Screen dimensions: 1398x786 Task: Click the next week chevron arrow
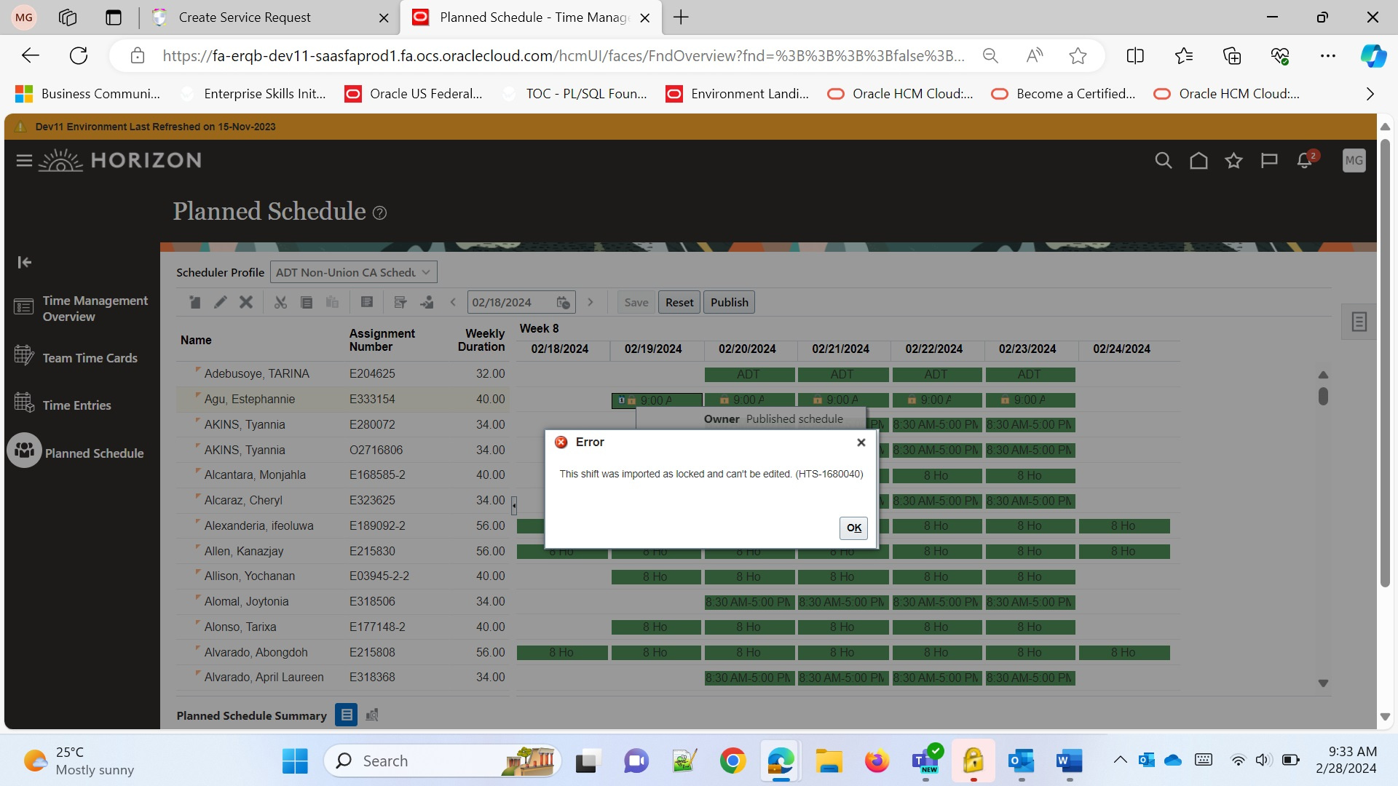point(591,302)
